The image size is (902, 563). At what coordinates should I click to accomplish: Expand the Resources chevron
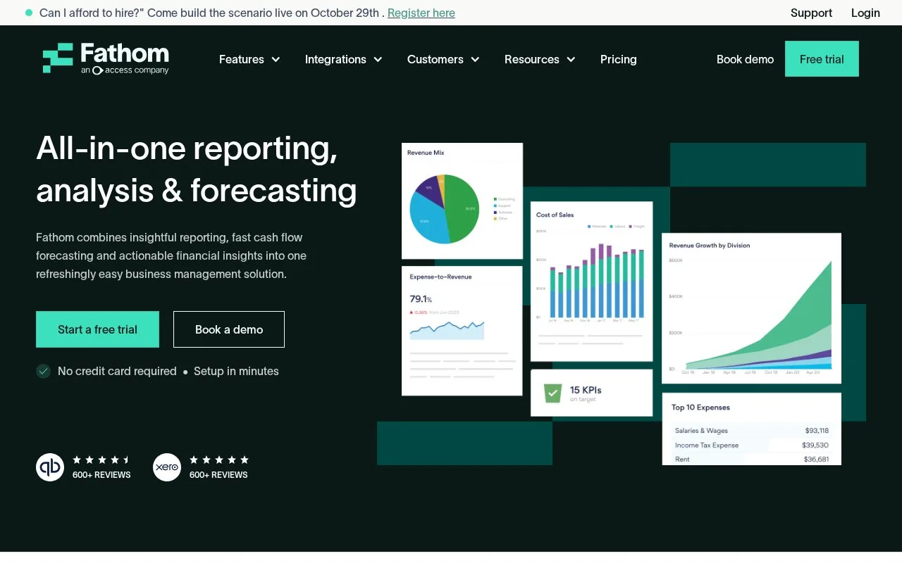(571, 60)
